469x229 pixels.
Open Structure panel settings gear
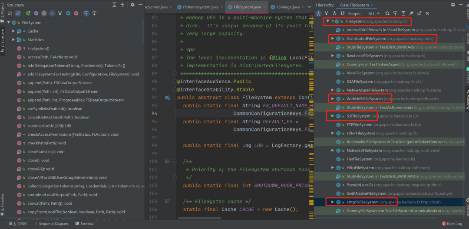(133, 5)
